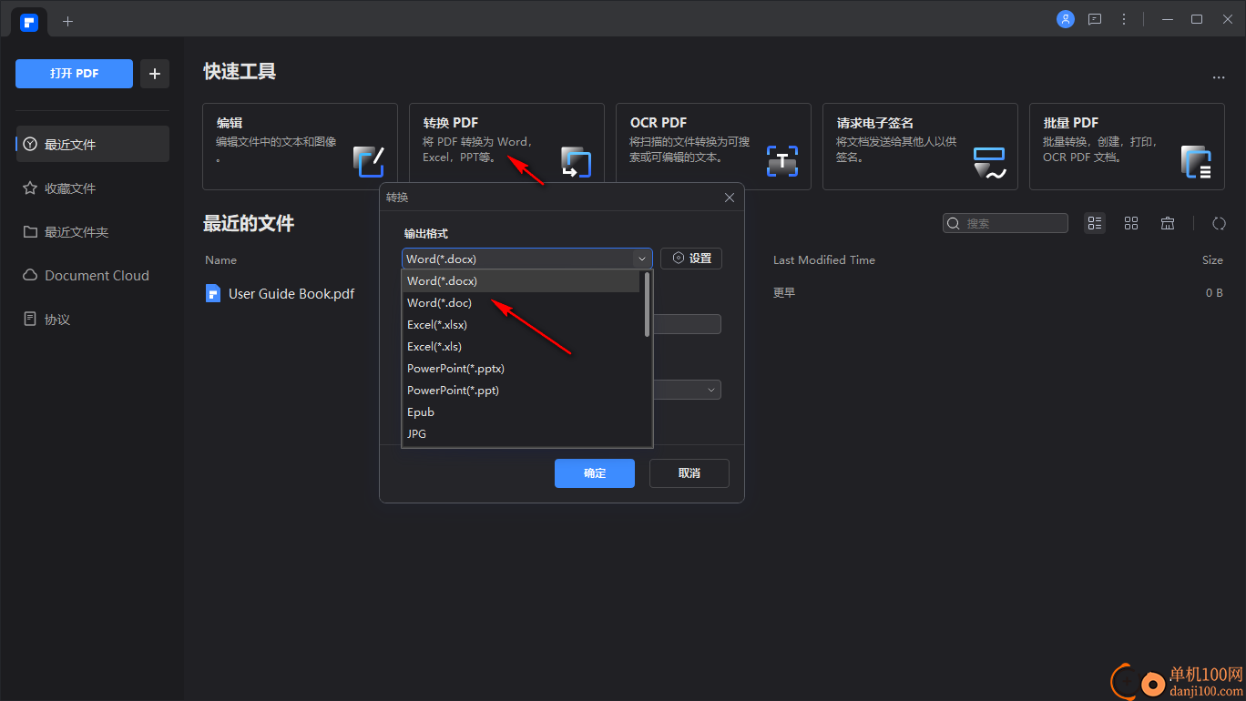The image size is (1246, 701).
Task: Open the Batch PDF tool card
Action: [1127, 147]
